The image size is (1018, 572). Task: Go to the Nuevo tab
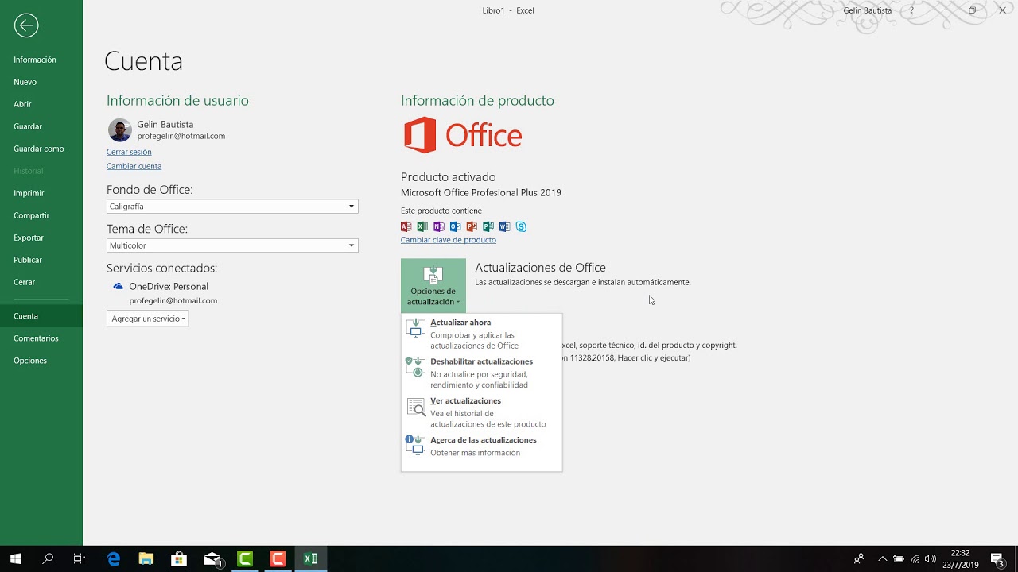pos(41,82)
